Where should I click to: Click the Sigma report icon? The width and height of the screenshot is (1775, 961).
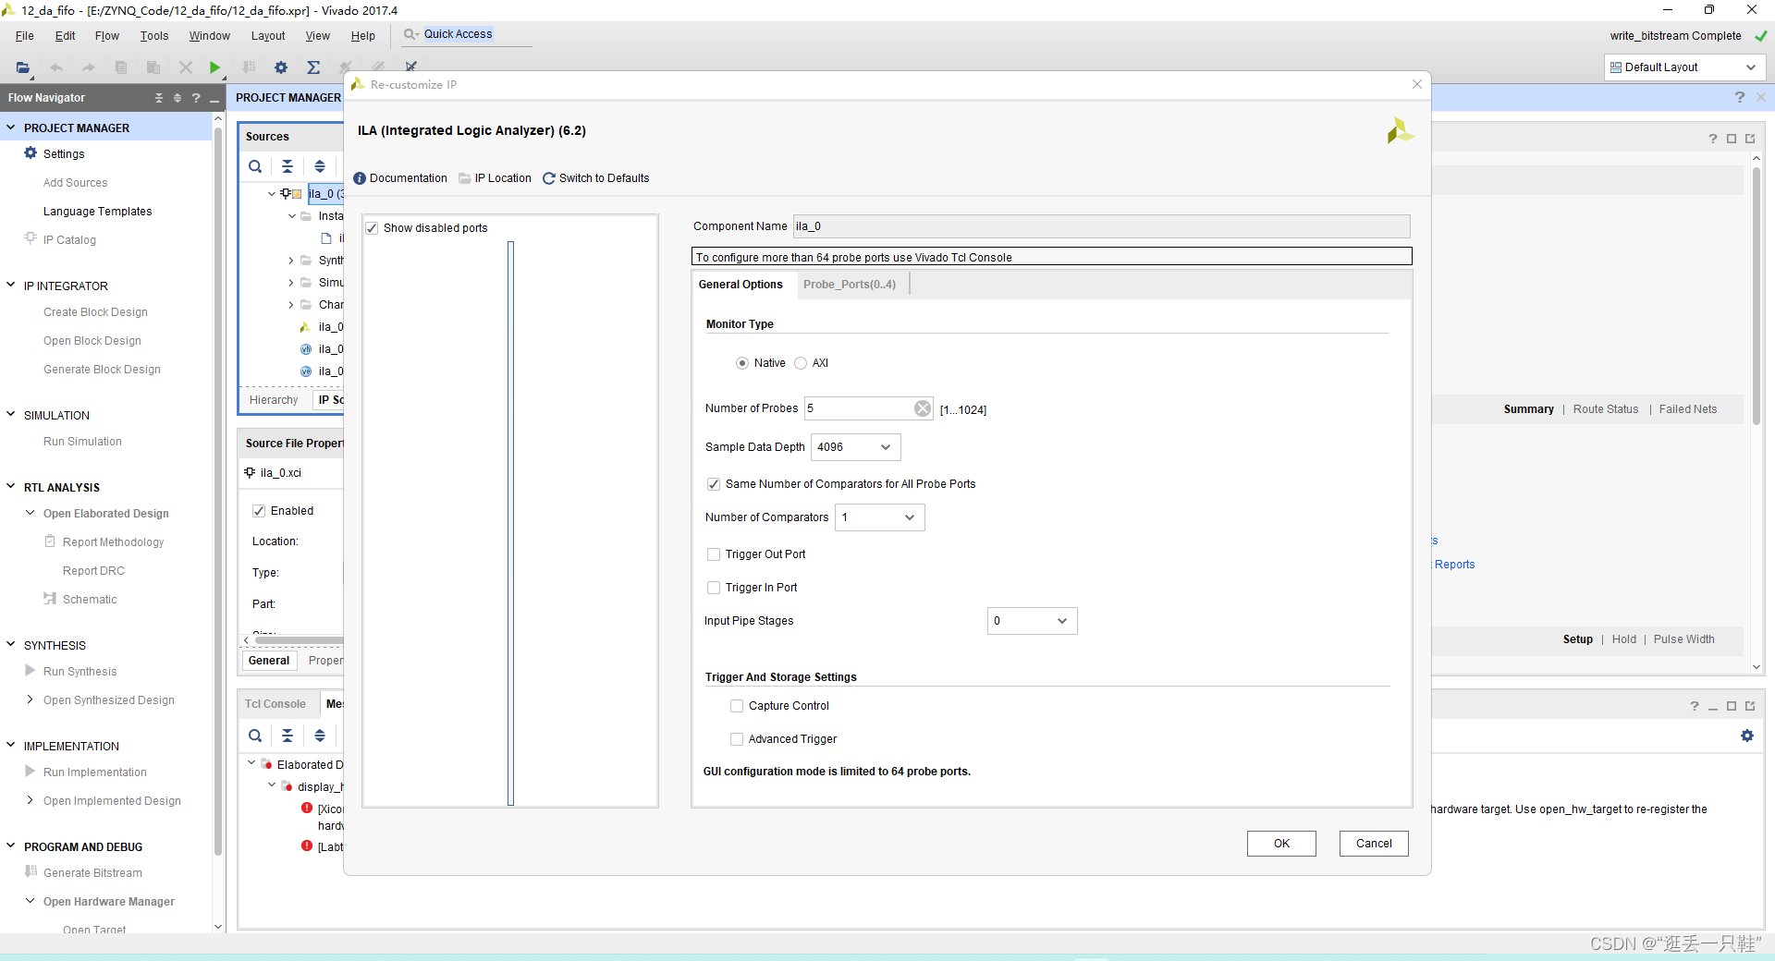pyautogui.click(x=313, y=67)
